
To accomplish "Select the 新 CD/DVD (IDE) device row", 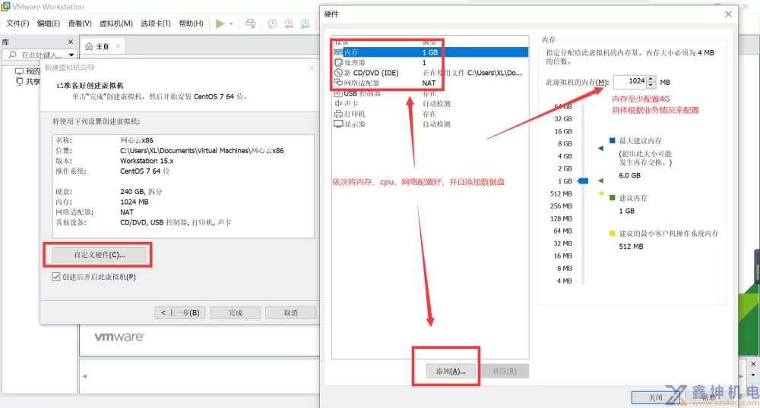I will pos(430,73).
